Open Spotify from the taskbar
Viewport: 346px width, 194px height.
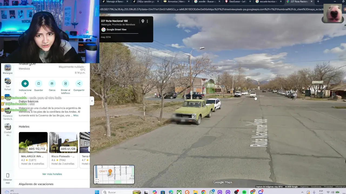click(x=244, y=192)
